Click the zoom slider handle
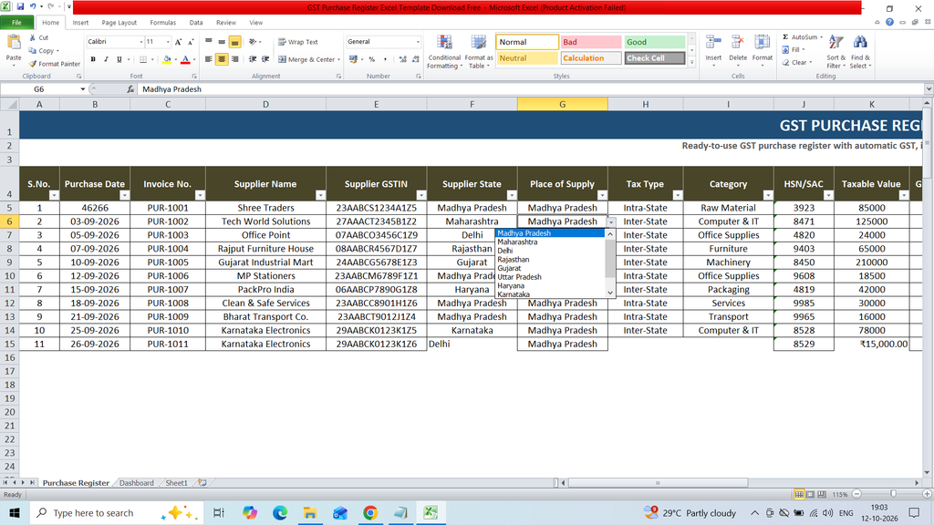Image resolution: width=934 pixels, height=525 pixels. pos(893,494)
